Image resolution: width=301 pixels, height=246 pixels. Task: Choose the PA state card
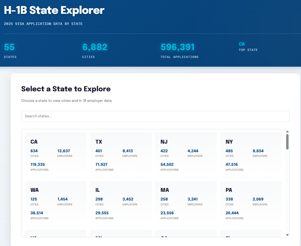(x=251, y=203)
